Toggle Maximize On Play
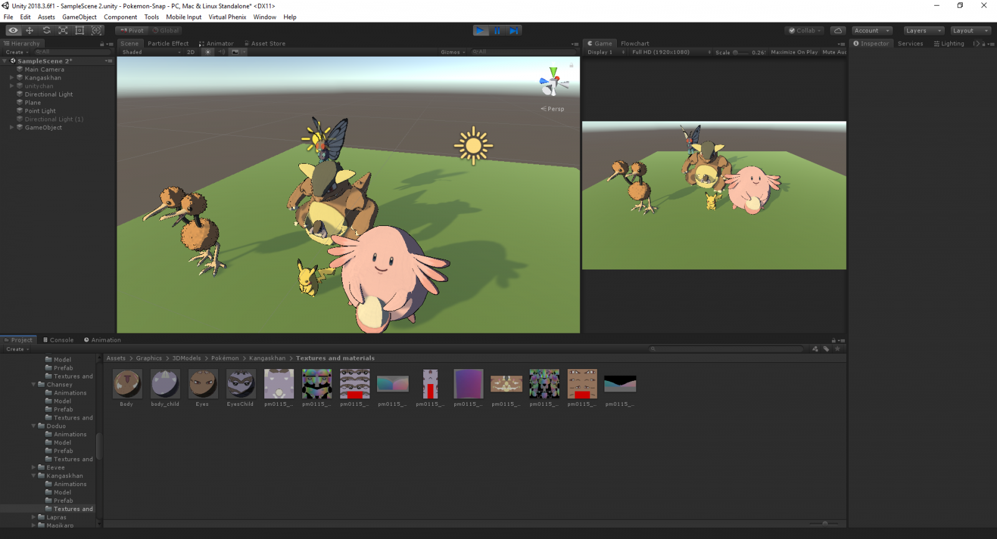This screenshot has width=997, height=539. pyautogui.click(x=794, y=52)
